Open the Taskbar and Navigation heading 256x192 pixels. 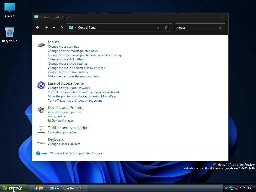68,128
